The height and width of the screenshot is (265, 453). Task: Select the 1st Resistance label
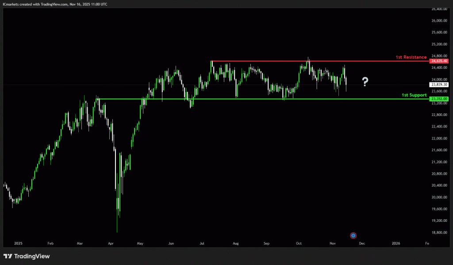coord(411,57)
